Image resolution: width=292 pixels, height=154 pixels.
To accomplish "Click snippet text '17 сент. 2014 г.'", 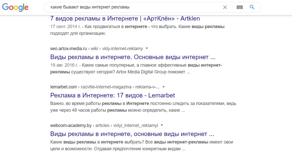I will [x=65, y=27].
